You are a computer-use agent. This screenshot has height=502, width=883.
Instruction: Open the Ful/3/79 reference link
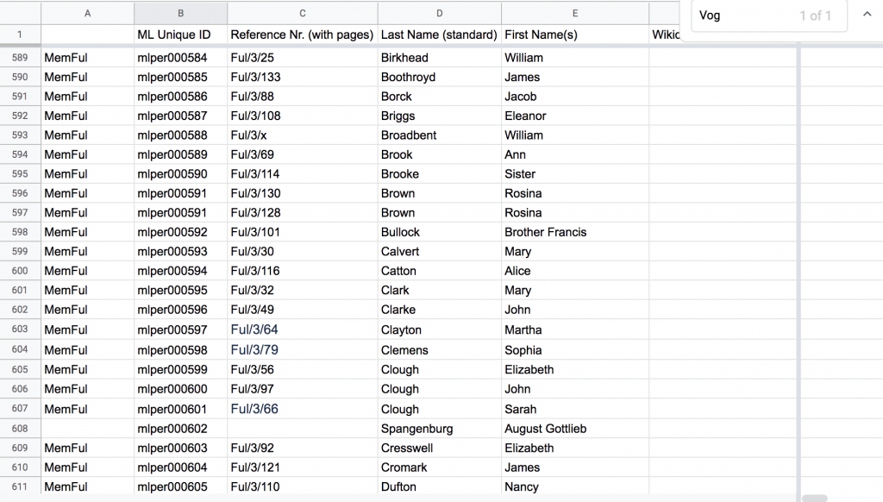[x=254, y=350]
